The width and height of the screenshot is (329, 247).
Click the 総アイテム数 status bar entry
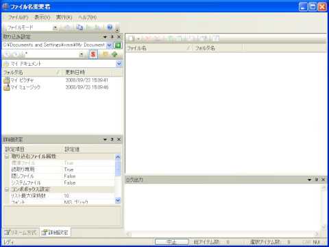click(211, 242)
